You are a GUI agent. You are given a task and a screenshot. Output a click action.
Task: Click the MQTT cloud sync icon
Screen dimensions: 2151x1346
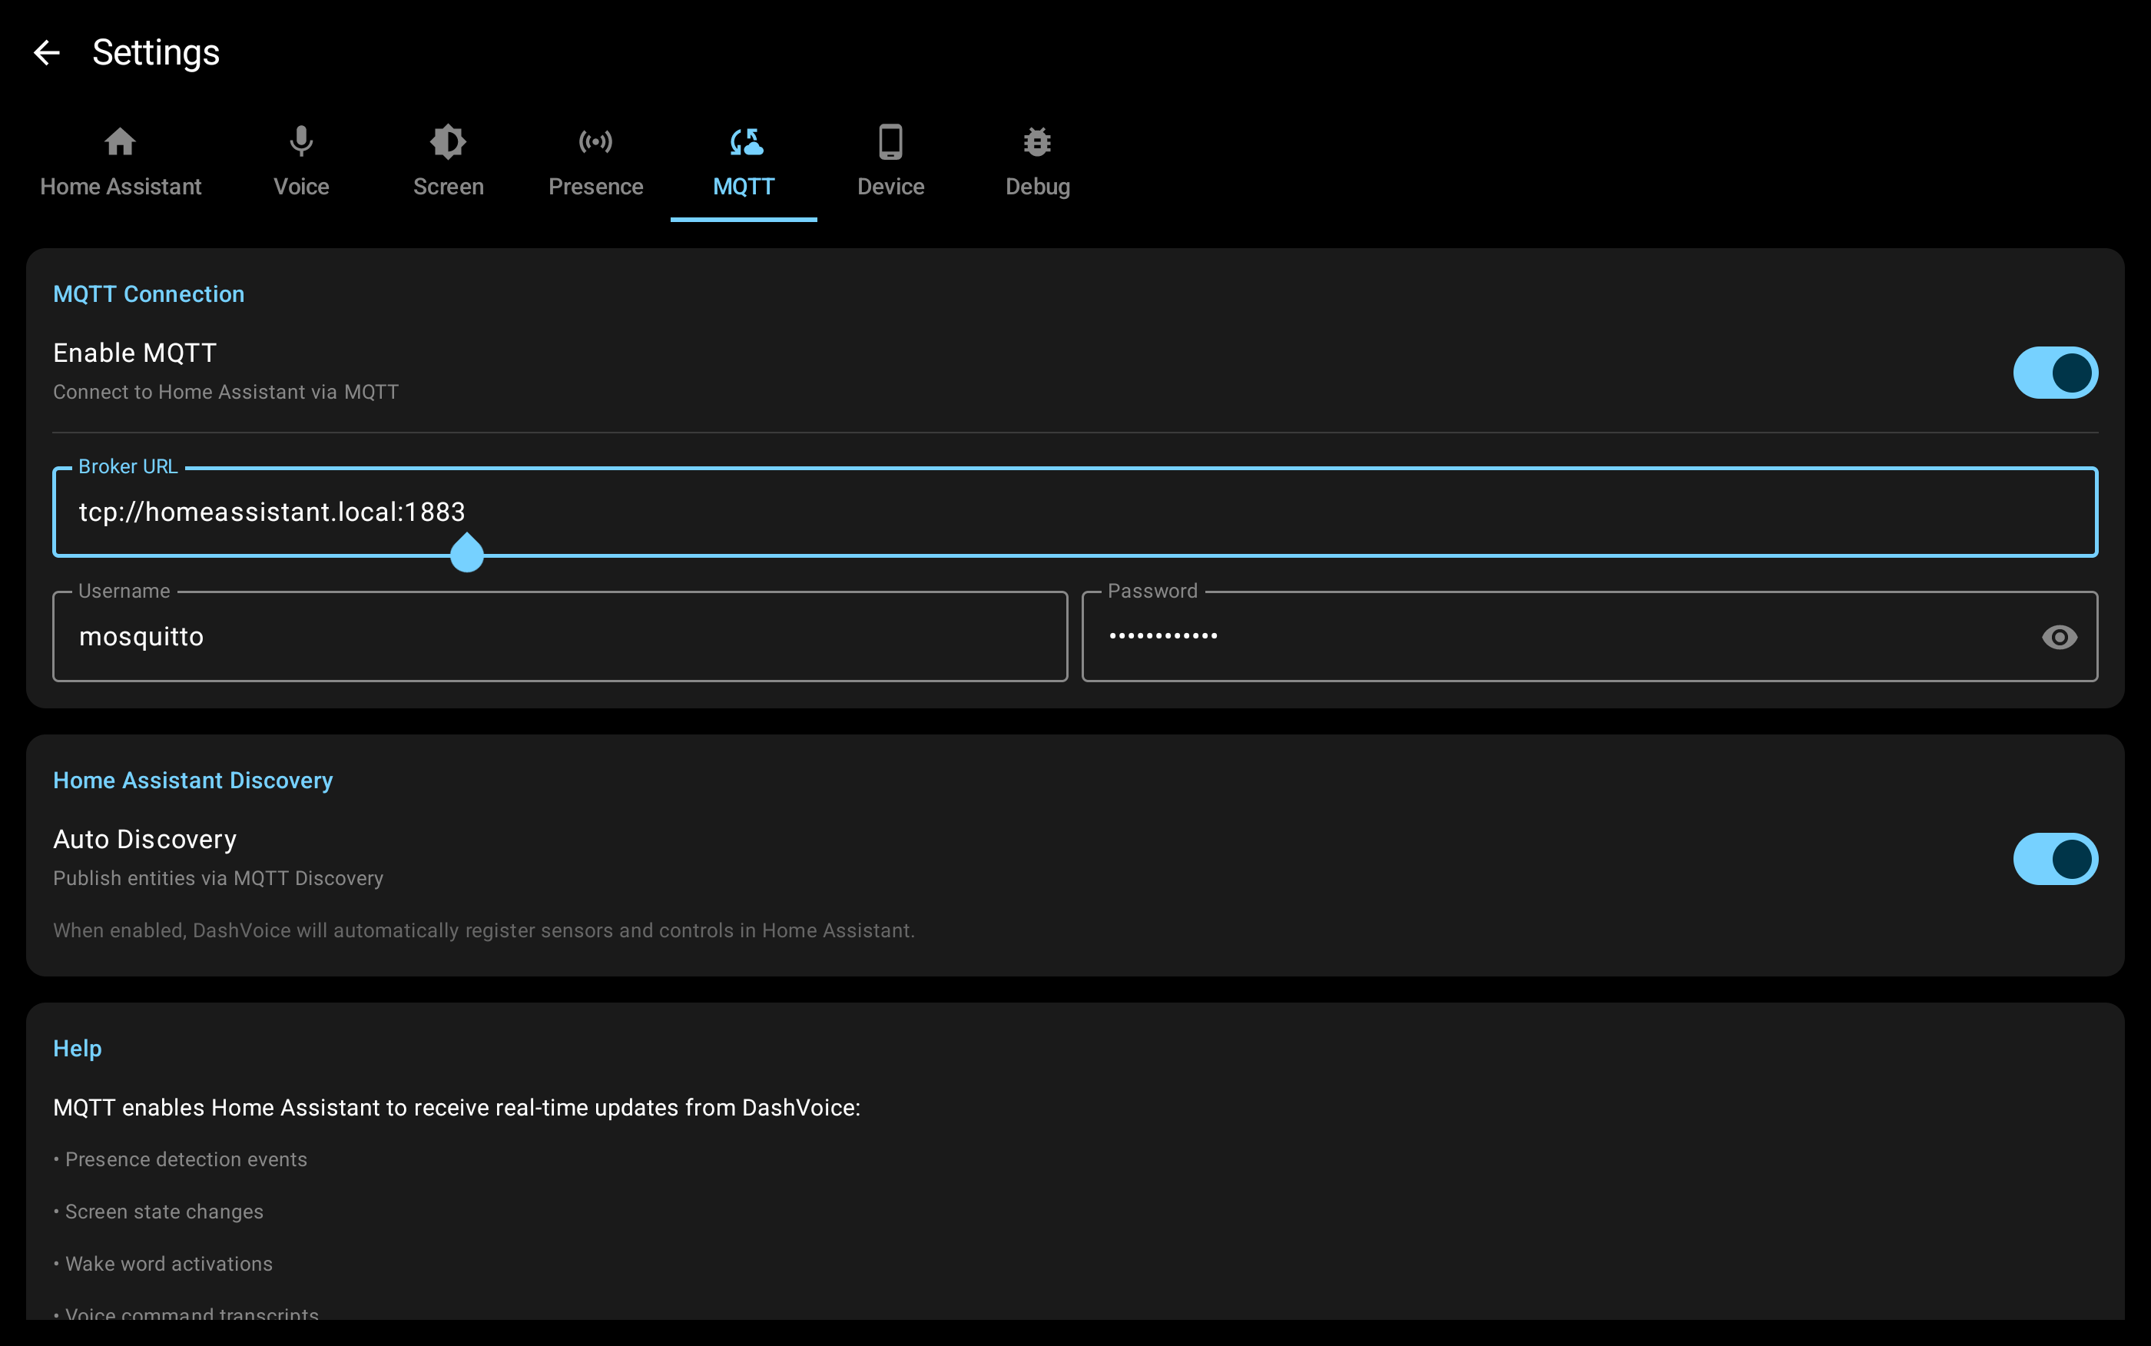click(745, 141)
